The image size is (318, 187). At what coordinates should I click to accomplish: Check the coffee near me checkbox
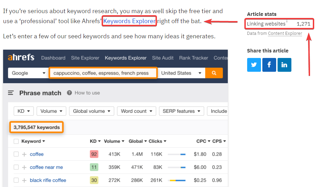click(x=16, y=167)
